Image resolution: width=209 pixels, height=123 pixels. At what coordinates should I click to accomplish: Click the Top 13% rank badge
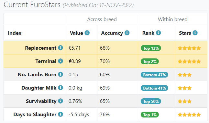[151, 48]
